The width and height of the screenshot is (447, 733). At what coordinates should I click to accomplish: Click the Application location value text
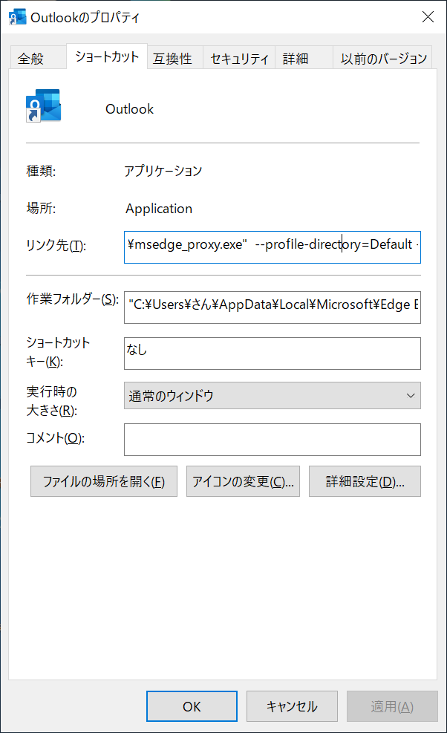[159, 209]
